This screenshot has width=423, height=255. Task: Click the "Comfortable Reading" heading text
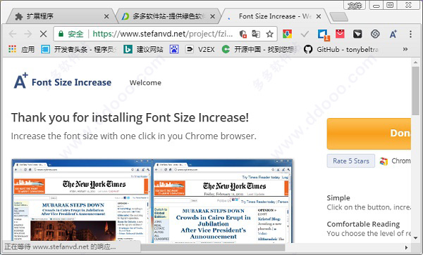click(x=363, y=224)
